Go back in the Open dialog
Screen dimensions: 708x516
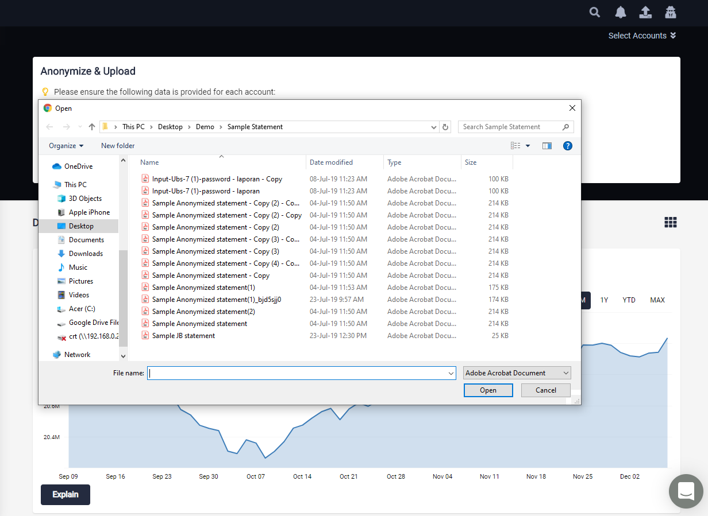[x=49, y=127]
